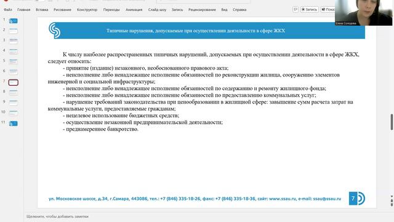Open the Файл menu

pyautogui.click(x=8, y=10)
